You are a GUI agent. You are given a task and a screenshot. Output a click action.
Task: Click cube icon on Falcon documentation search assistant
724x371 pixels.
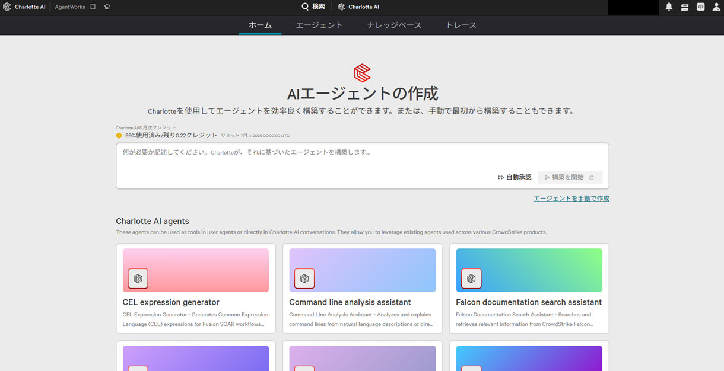pos(471,279)
